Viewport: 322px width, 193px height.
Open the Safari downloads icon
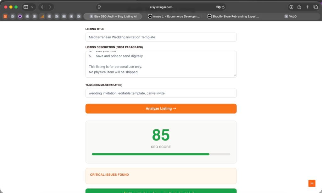click(x=291, y=7)
